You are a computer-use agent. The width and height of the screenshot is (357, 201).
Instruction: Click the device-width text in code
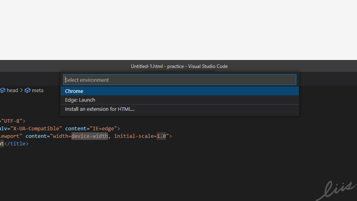(x=90, y=136)
